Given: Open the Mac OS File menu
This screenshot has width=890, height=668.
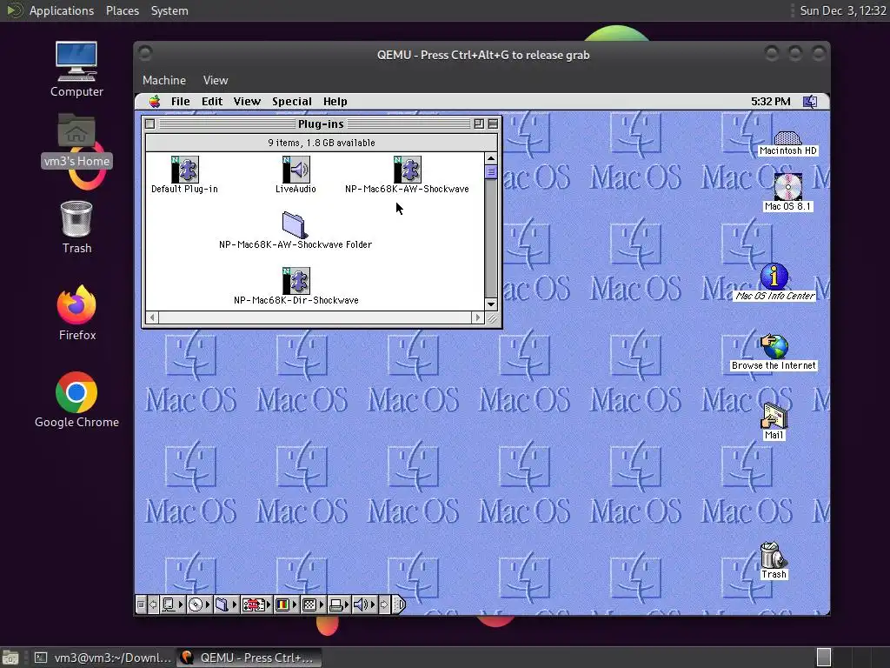Looking at the screenshot, I should [x=181, y=102].
